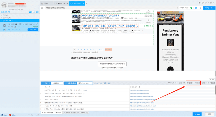
Task: Click the speedometer high-speed scraping icon
Action: click(x=4, y=30)
